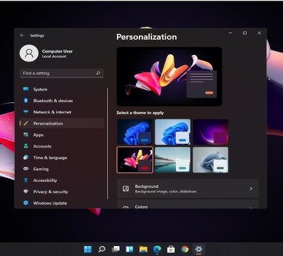The height and width of the screenshot is (256, 283).
Task: Launch Google Chrome from taskbar
Action: [x=185, y=249]
